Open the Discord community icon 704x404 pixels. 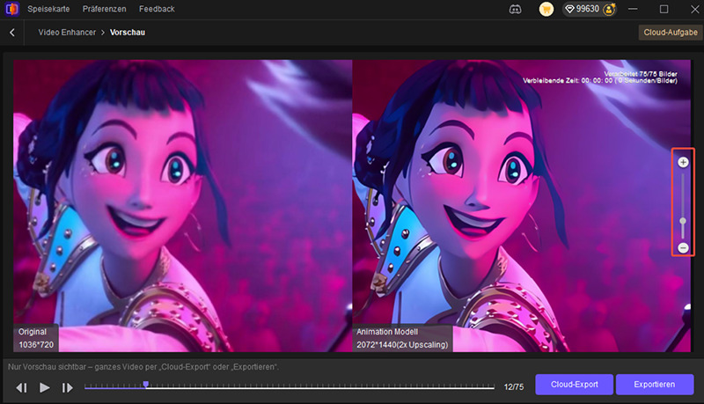click(x=516, y=10)
